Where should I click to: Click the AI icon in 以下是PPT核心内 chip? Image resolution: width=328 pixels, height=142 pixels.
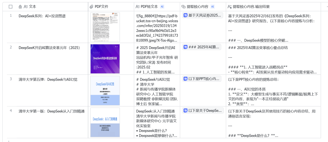point(185,79)
